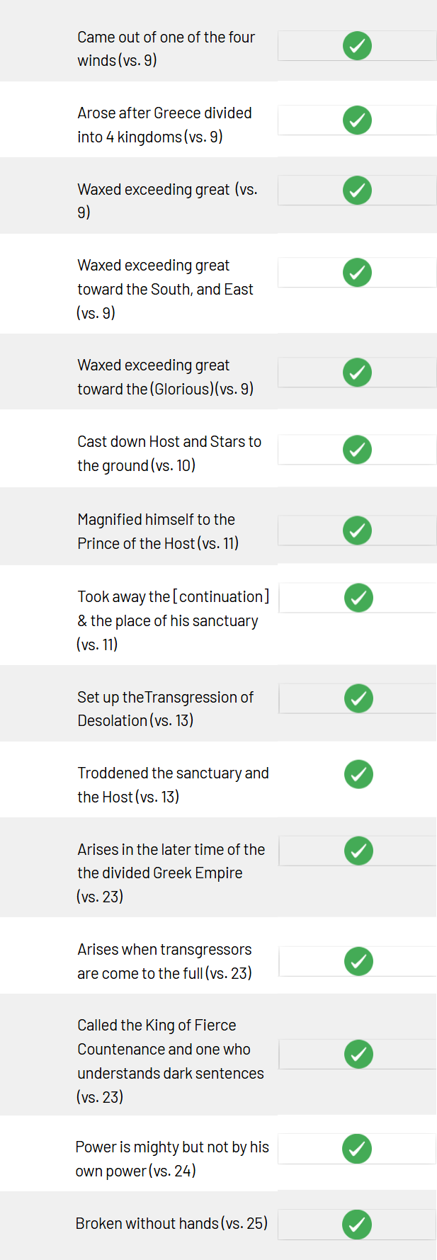Click the answer box in the 'Magnified himself' row
The height and width of the screenshot is (1260, 437).
point(357,530)
